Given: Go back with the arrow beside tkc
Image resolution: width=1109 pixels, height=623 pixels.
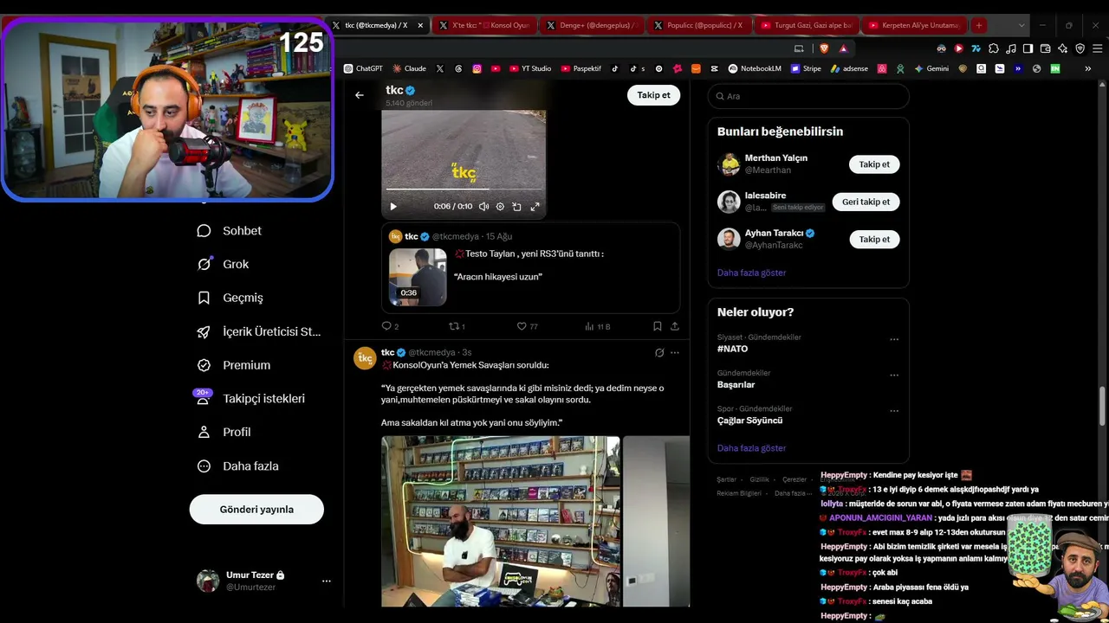Looking at the screenshot, I should pyautogui.click(x=360, y=95).
